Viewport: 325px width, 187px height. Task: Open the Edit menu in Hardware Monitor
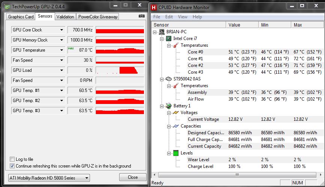coord(169,17)
